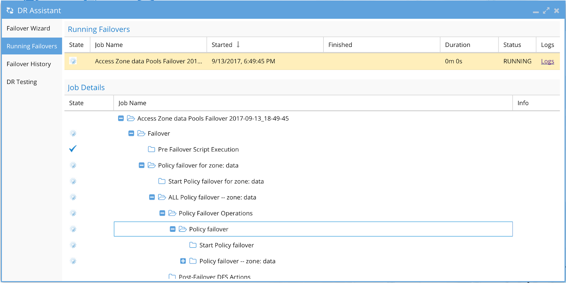Viewport: 566px width, 283px height.
Task: Click sort arrow in Started column
Action: point(238,44)
